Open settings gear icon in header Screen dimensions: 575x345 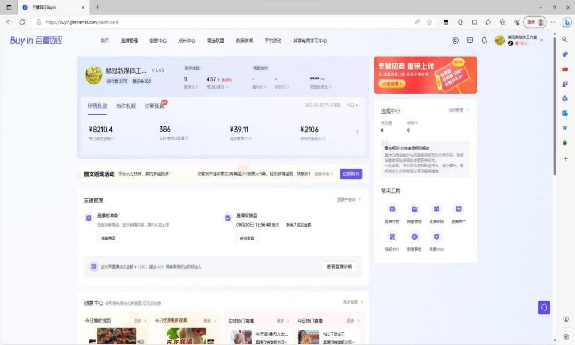pos(455,41)
